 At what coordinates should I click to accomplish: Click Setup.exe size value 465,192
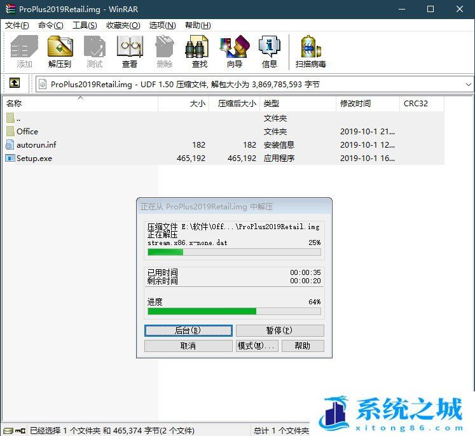191,158
